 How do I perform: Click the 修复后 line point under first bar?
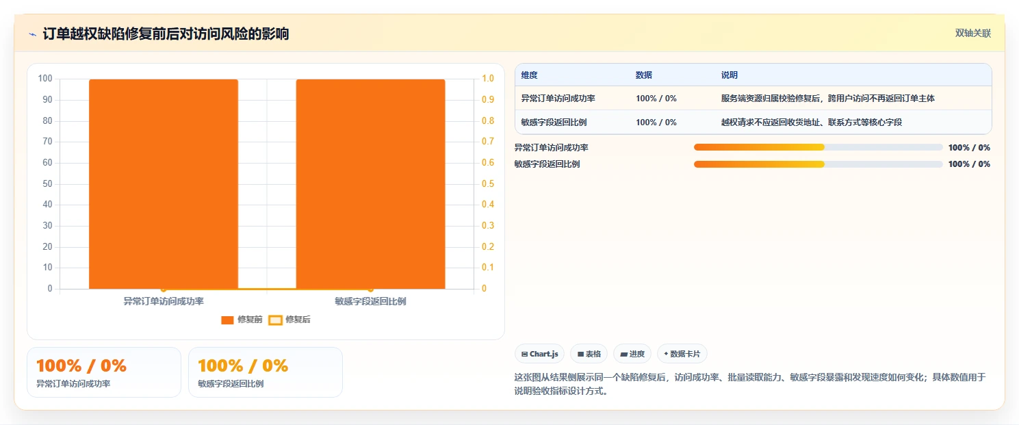164,289
